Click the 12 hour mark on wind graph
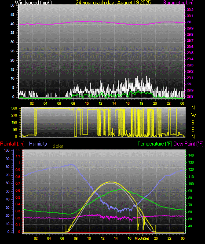Image resolution: width=205 pixels, height=244 pixels. (x=100, y=103)
